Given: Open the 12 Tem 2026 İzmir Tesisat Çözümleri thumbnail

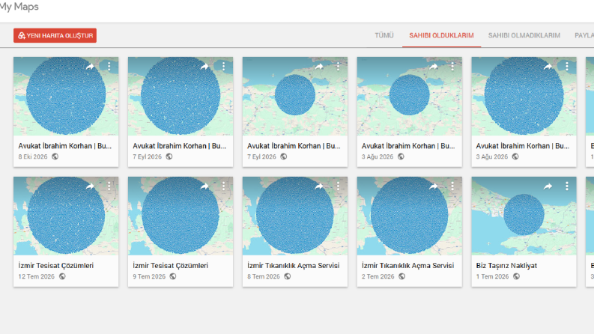Looking at the screenshot, I should tap(66, 216).
